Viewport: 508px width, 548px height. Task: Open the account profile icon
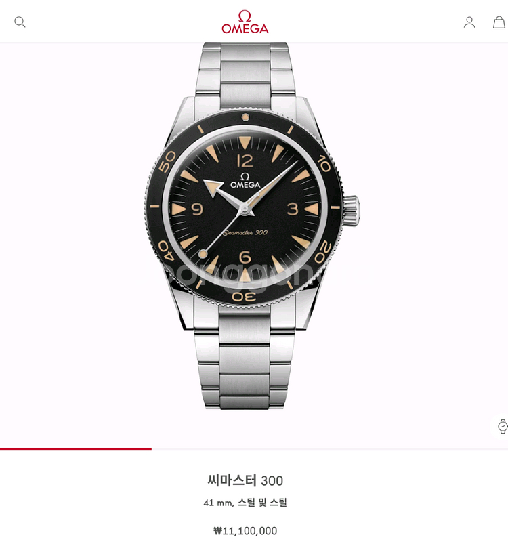pyautogui.click(x=469, y=22)
